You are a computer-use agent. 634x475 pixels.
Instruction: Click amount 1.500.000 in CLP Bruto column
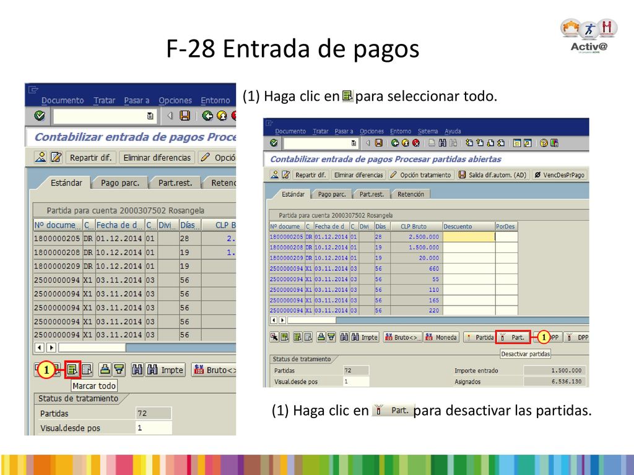click(x=423, y=247)
